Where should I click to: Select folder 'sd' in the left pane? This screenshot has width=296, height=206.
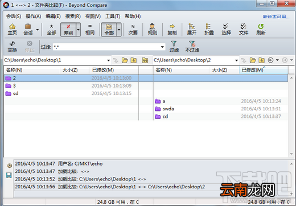pyautogui.click(x=71, y=93)
